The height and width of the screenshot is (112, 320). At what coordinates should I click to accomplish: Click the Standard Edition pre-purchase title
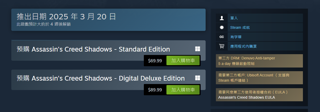click(93, 49)
